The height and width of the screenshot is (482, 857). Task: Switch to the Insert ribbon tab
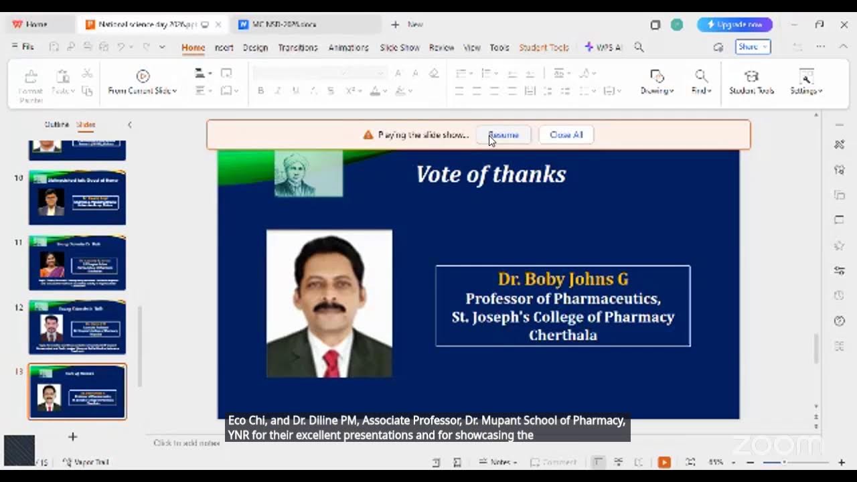coord(224,48)
